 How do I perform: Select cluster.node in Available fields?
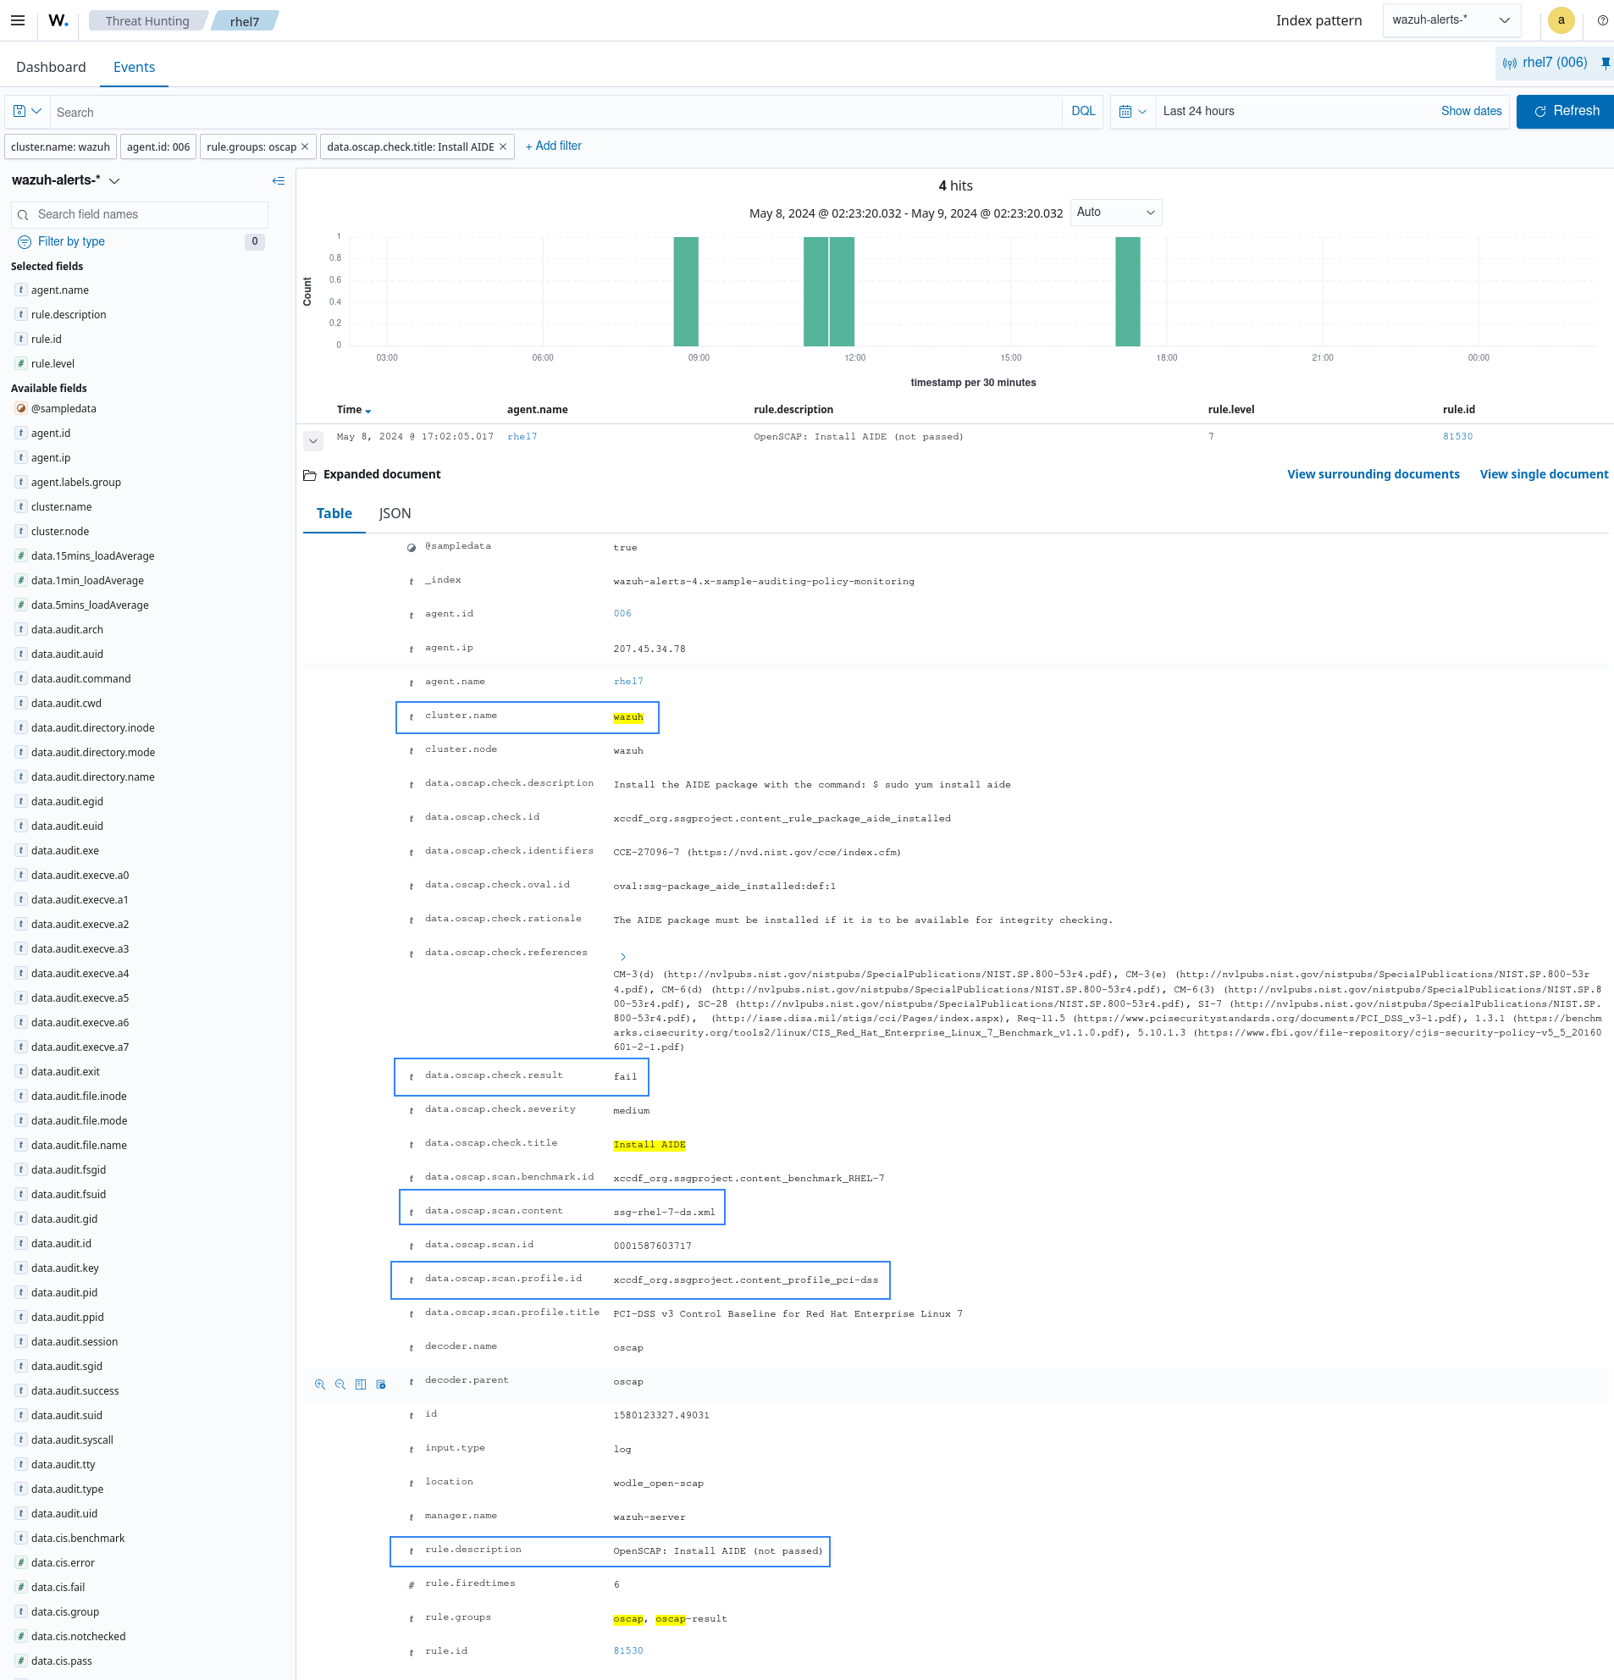pyautogui.click(x=60, y=532)
